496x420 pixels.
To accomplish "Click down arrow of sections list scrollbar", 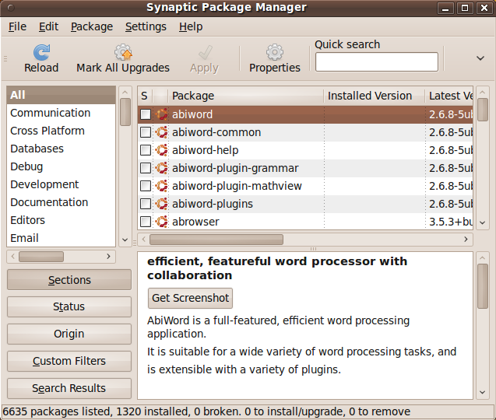I will (x=125, y=240).
